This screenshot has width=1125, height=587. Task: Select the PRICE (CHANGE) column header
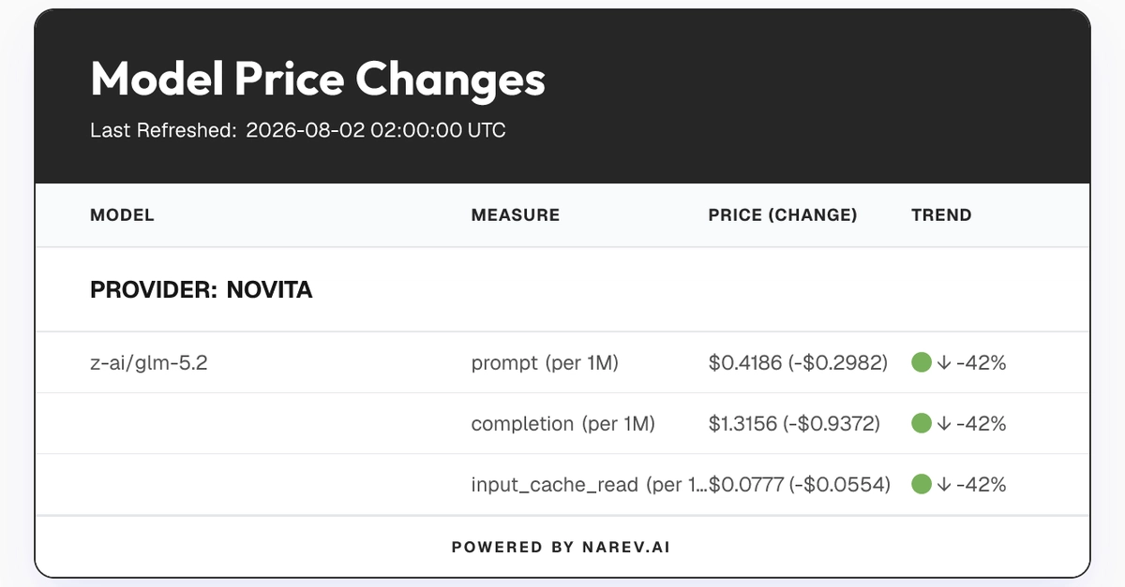coord(783,215)
